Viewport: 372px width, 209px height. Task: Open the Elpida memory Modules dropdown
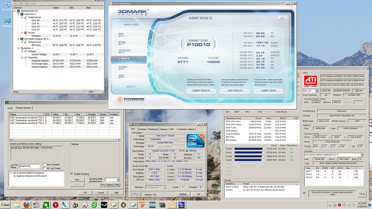(361, 155)
